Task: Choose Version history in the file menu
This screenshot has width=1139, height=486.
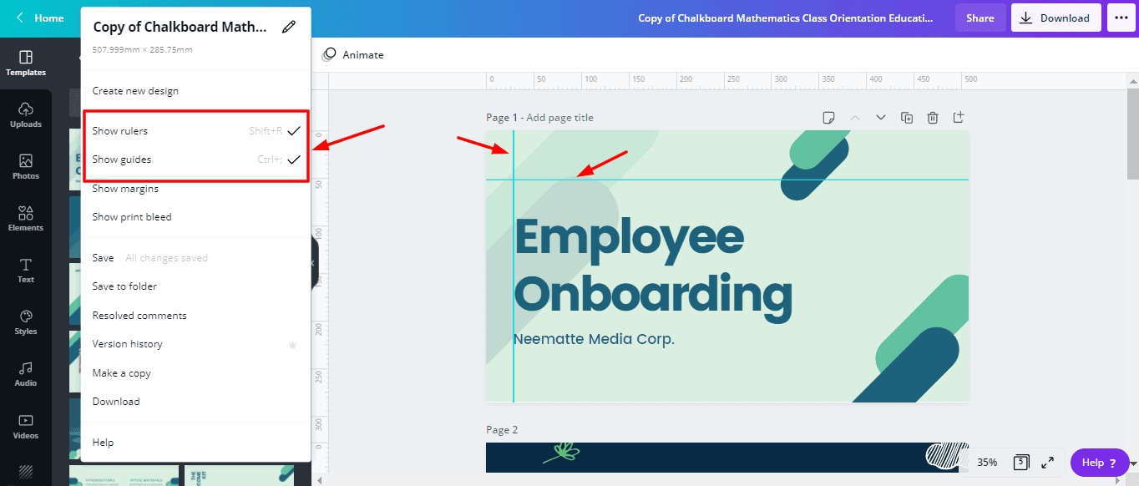Action: click(x=127, y=344)
